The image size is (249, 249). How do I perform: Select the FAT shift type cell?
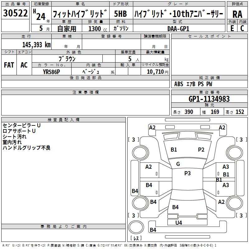coord(9,65)
